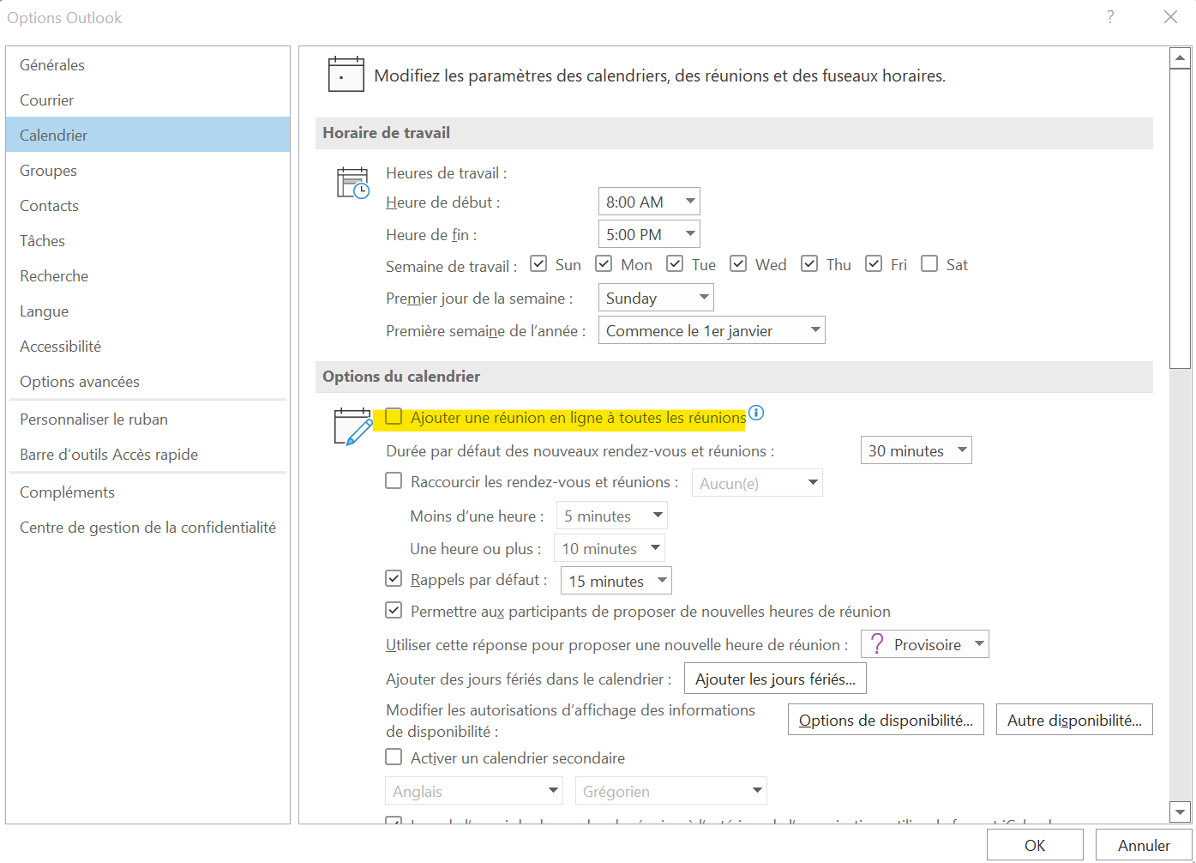This screenshot has width=1196, height=863.
Task: Click the work hours calendar clock icon
Action: [x=353, y=183]
